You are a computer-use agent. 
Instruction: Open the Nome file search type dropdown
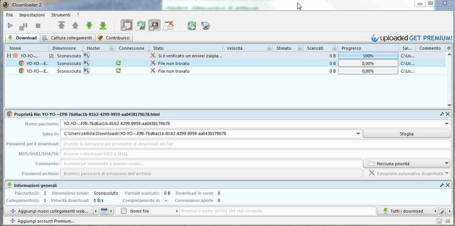pyautogui.click(x=147, y=211)
